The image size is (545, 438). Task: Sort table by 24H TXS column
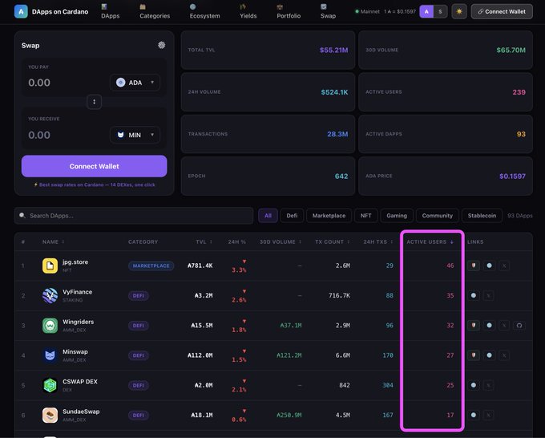point(378,241)
